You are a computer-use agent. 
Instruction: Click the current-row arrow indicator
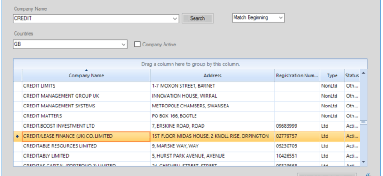(x=17, y=136)
